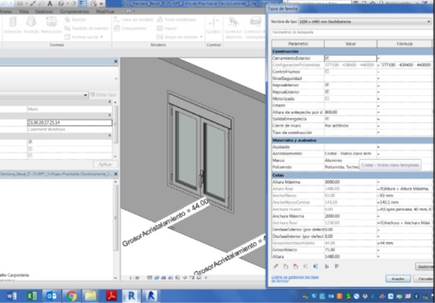Click the Aceptar button
The height and width of the screenshot is (303, 435).
click(398, 279)
